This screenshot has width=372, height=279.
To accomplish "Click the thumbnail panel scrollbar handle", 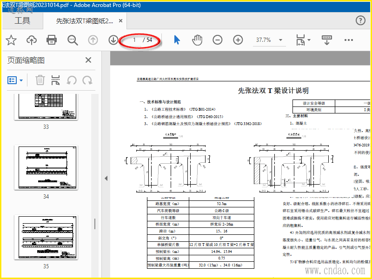I will point(95,224).
